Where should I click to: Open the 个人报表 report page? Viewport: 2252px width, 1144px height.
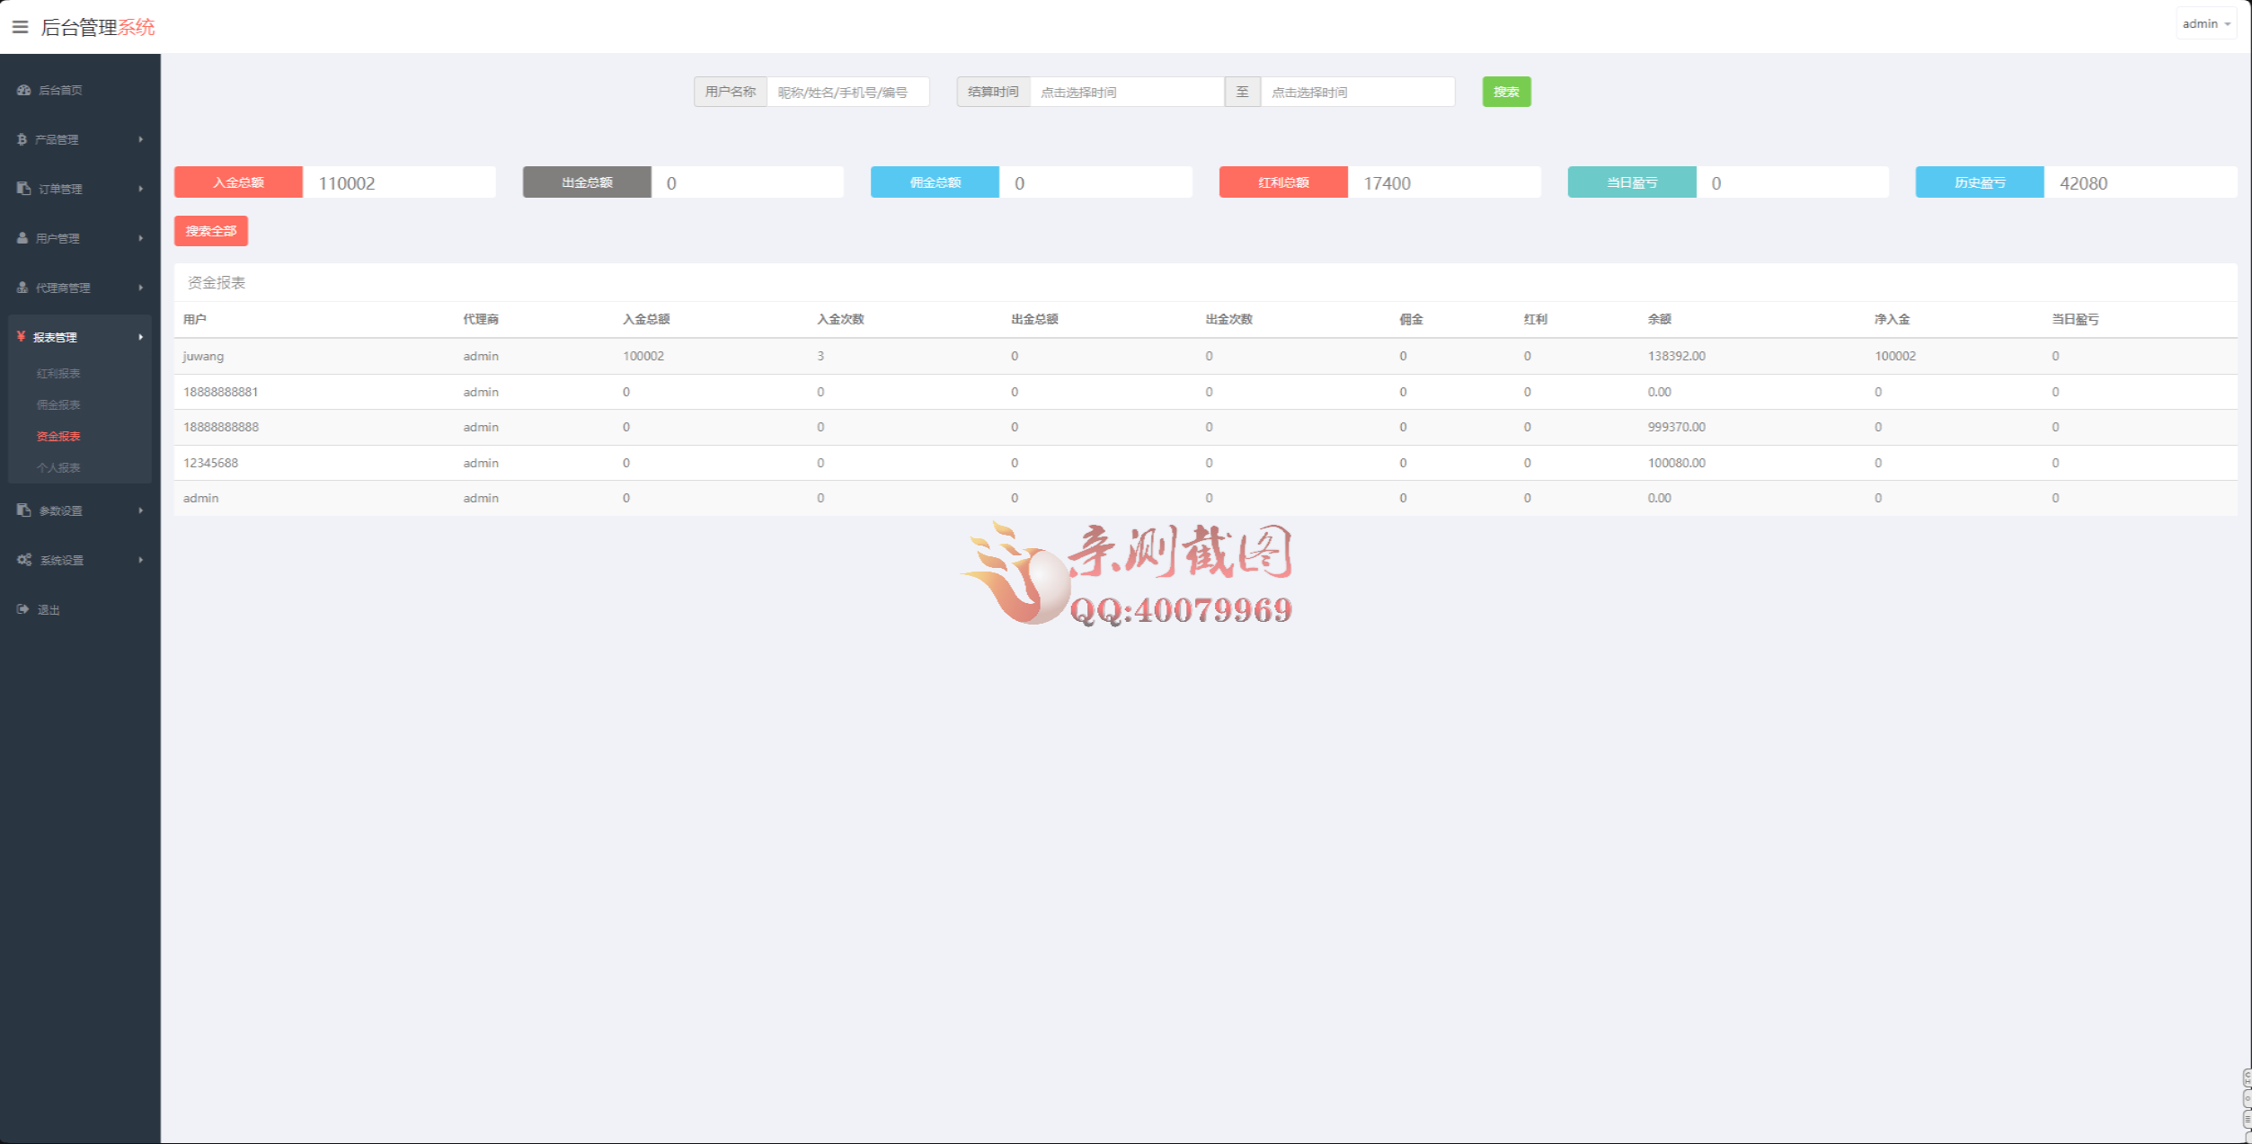(59, 467)
